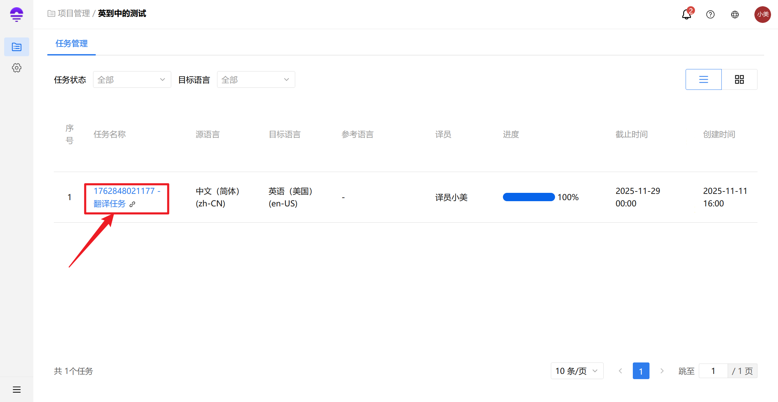The image size is (778, 402).
Task: Click the 小美 user avatar
Action: point(762,14)
